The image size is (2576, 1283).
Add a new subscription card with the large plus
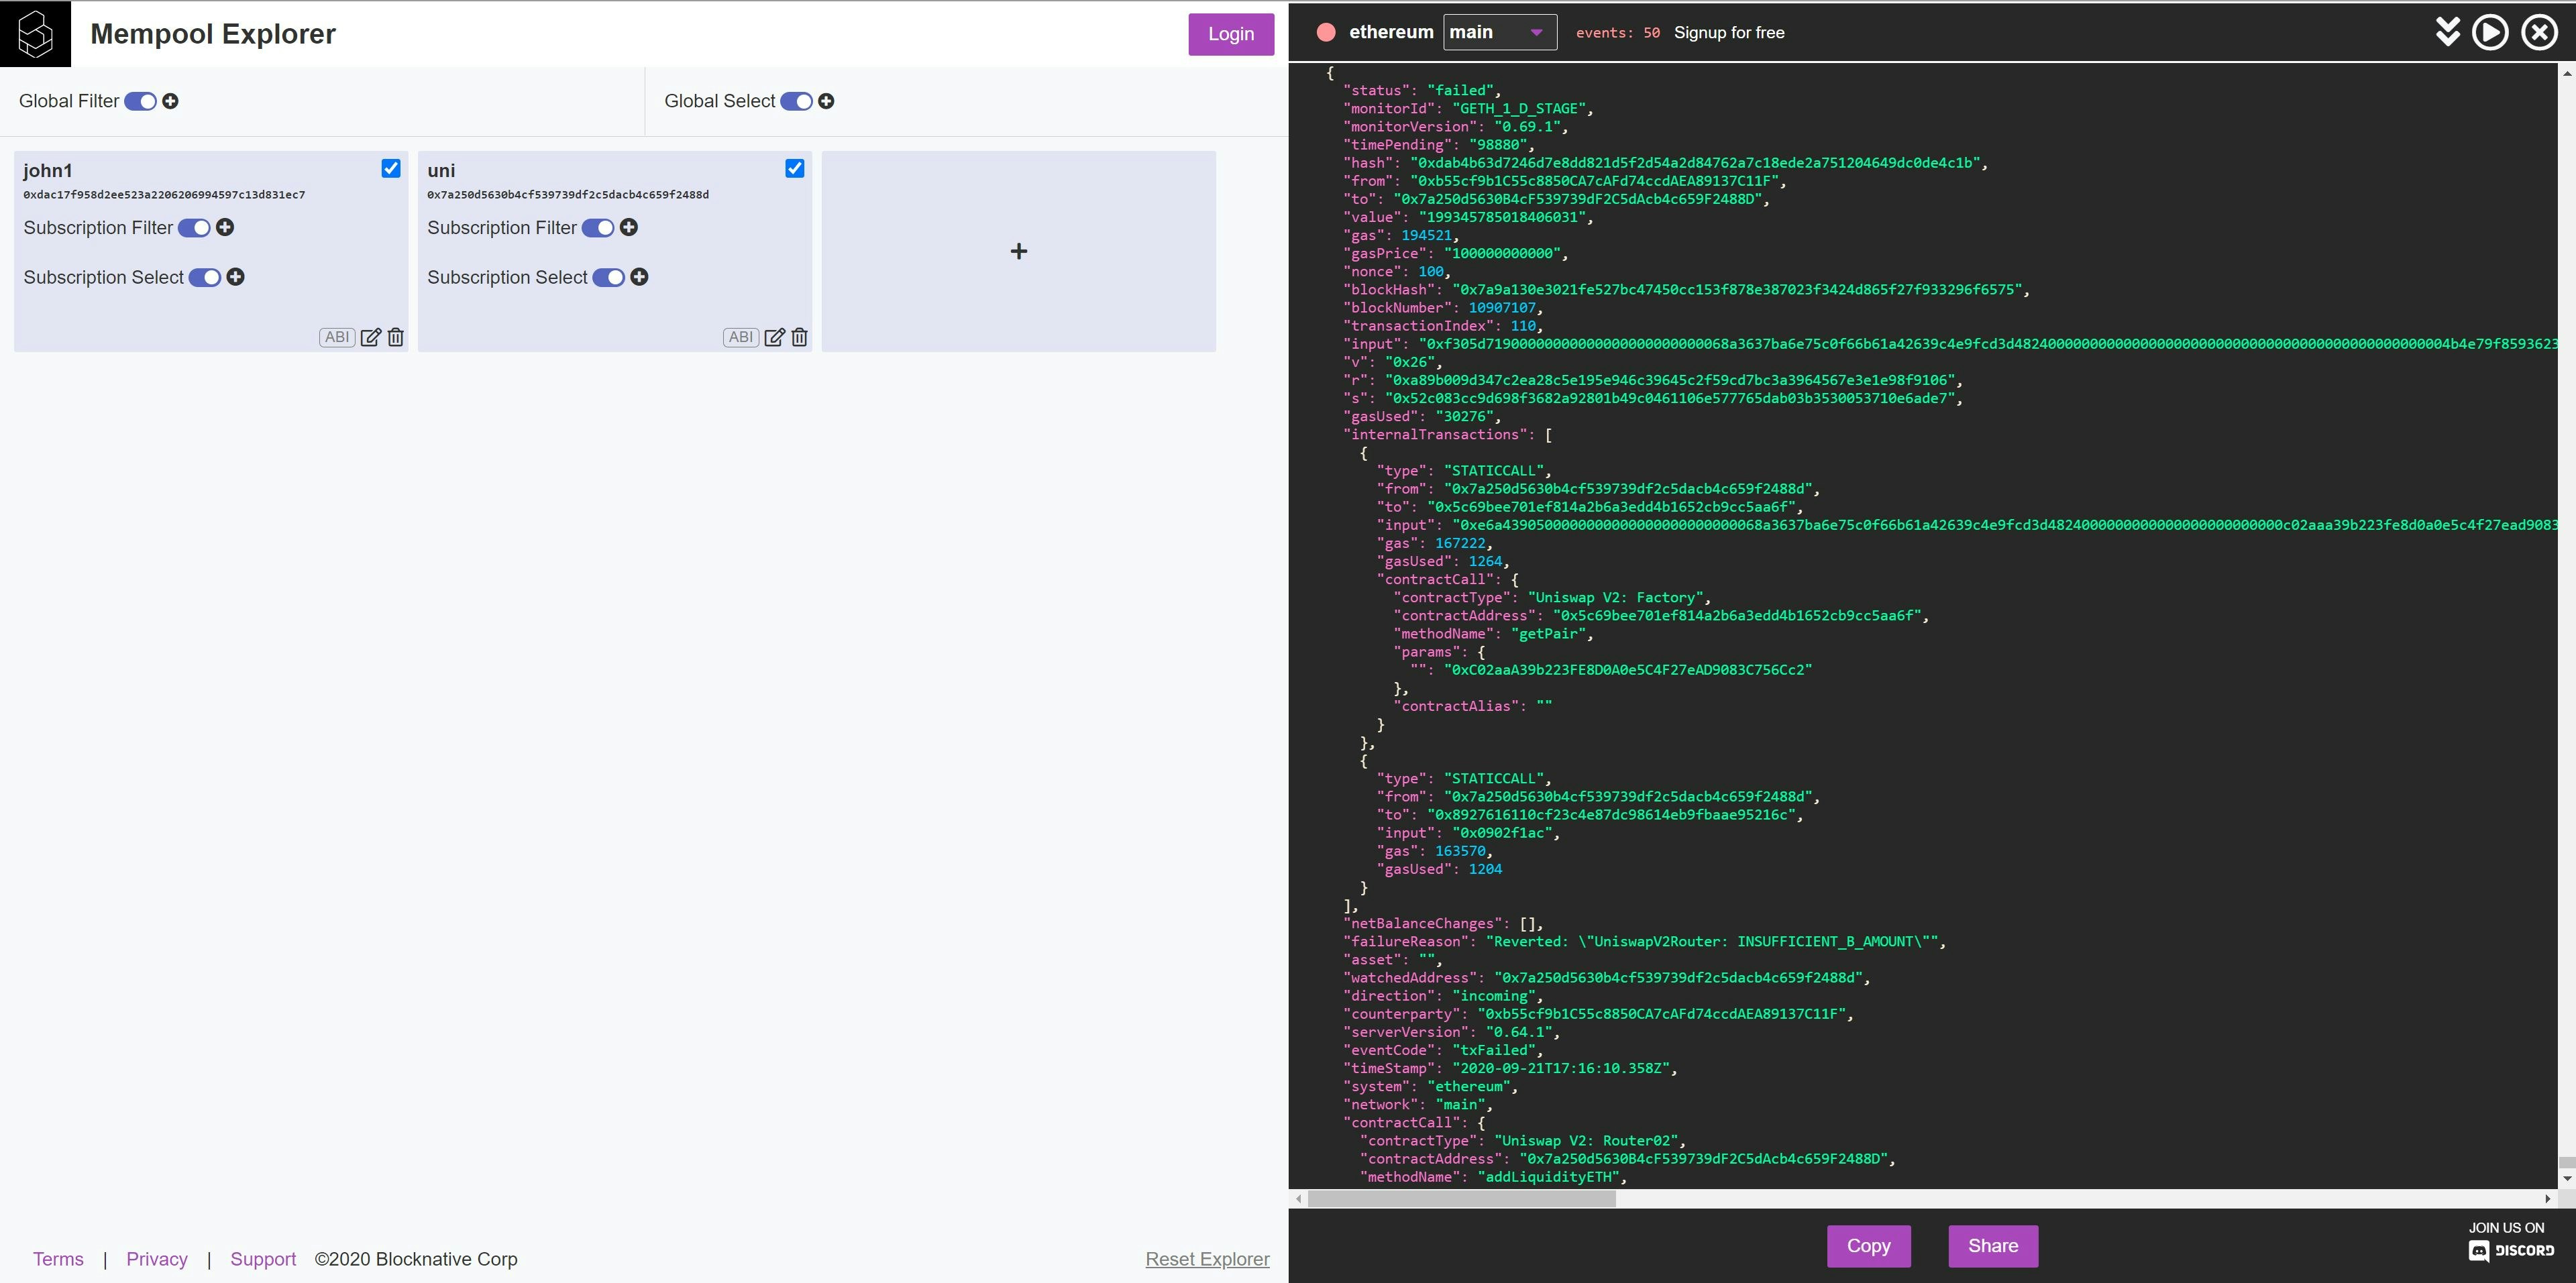(1018, 251)
